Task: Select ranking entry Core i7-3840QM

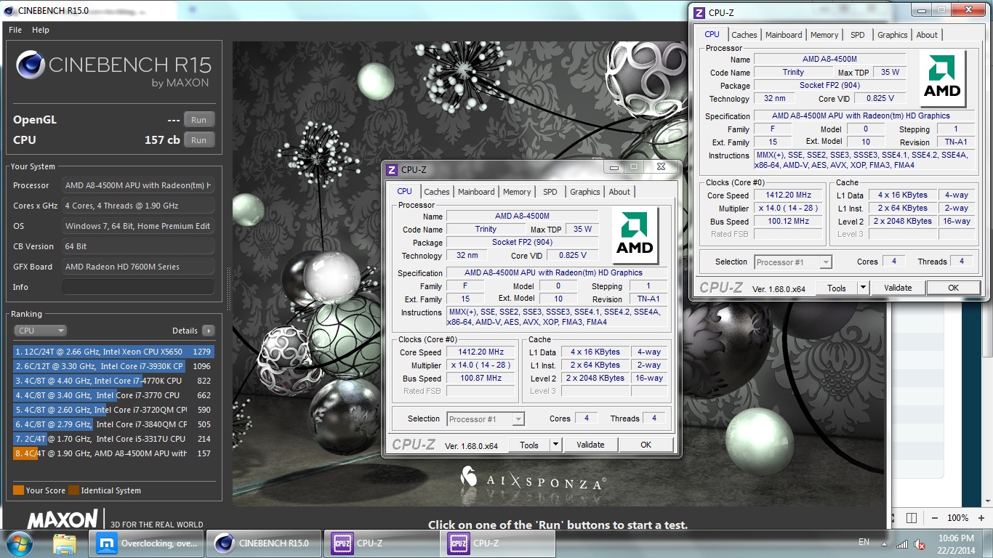Action: tap(113, 424)
